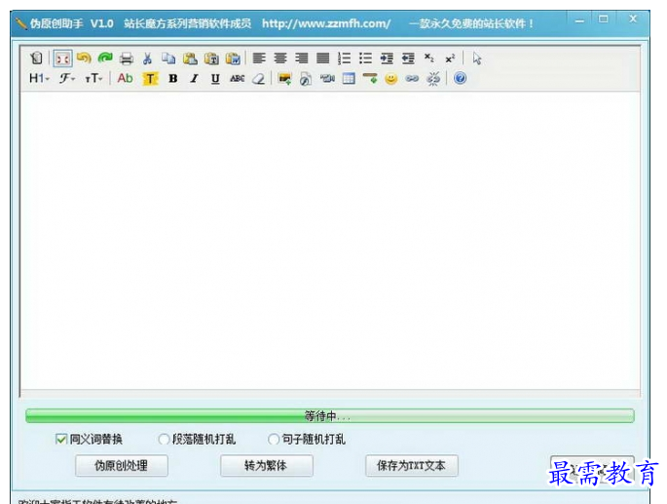Align text left
Screen dimensions: 667x504
tap(259, 58)
